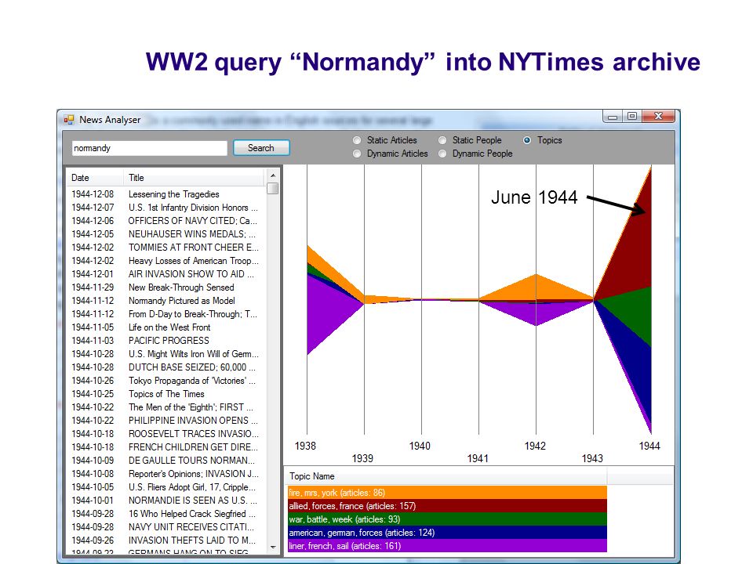This screenshot has width=753, height=564.
Task: Select 'Tokyo Propaganda of Victories' article
Action: (166, 381)
